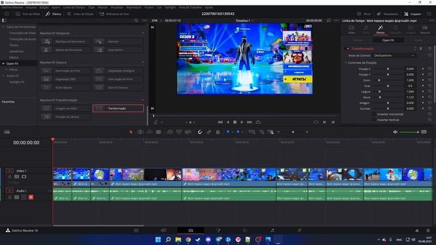This screenshot has width=436, height=245.
Task: Click the custom zoom magnifier icon
Action: tap(270, 132)
